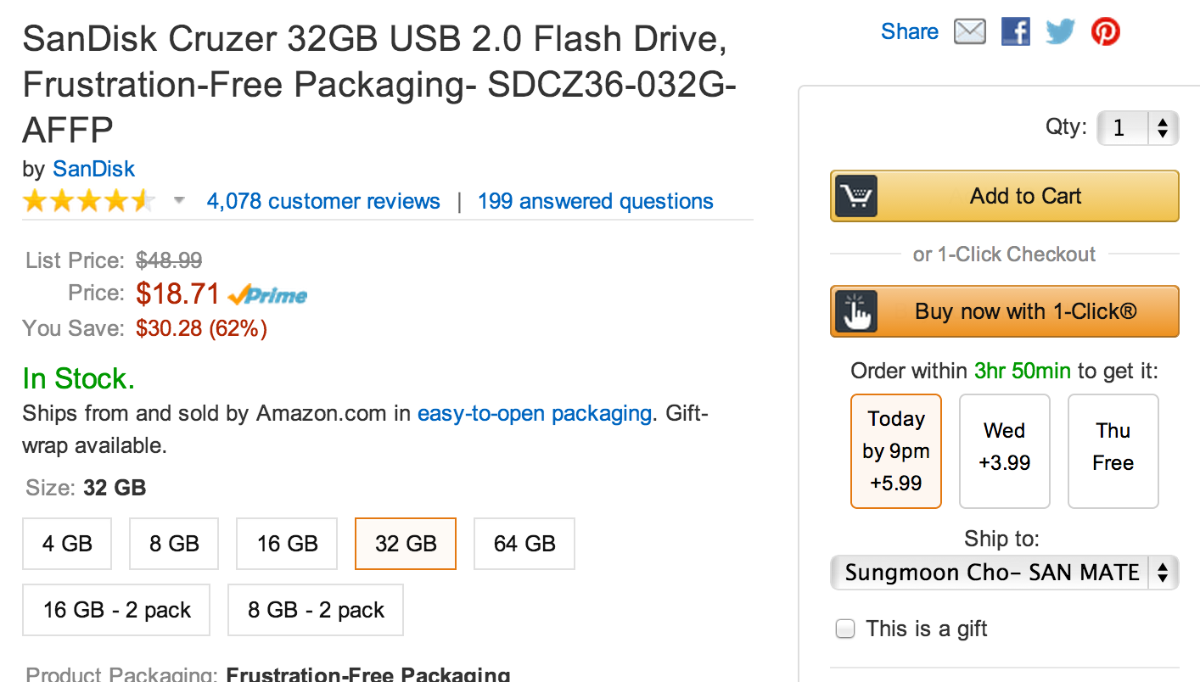Click the shopping cart icon on Add to Cart
The image size is (1200, 682).
click(x=856, y=197)
